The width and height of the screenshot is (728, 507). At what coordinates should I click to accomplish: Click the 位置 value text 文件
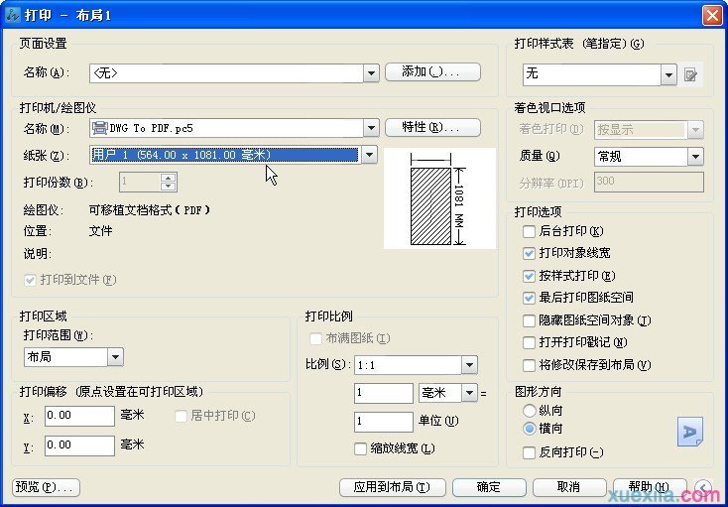100,231
